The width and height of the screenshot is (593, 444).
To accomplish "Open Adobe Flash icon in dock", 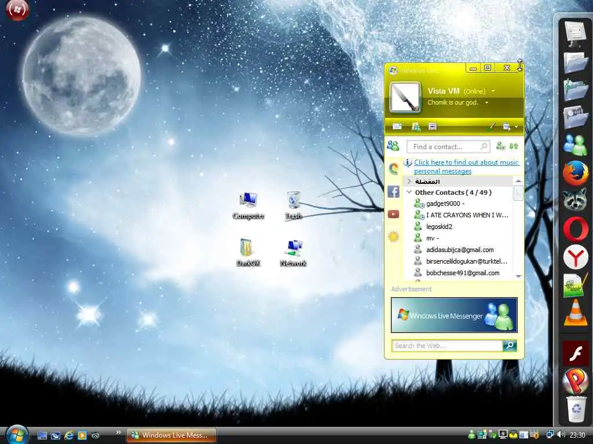I will [x=576, y=354].
